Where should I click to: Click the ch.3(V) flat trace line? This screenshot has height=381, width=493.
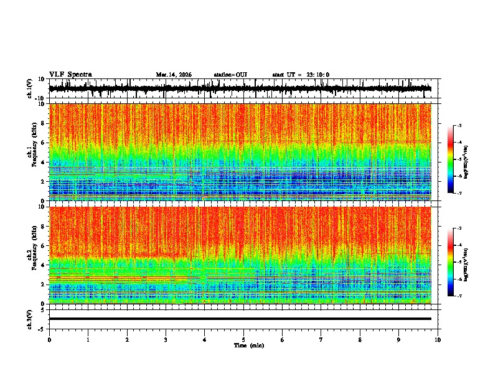[240, 319]
